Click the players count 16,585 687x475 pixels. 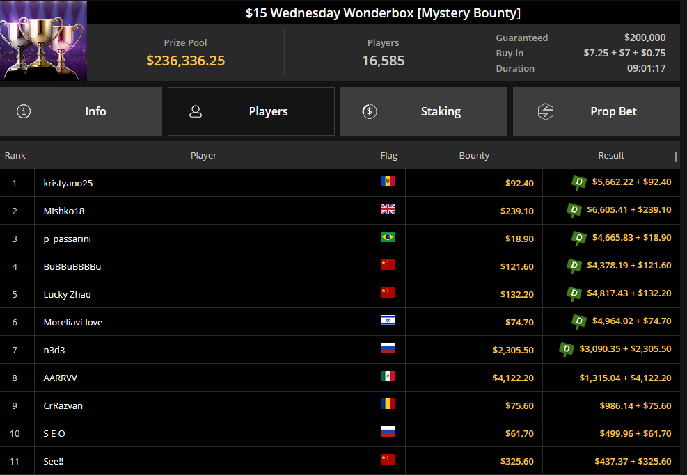(383, 61)
